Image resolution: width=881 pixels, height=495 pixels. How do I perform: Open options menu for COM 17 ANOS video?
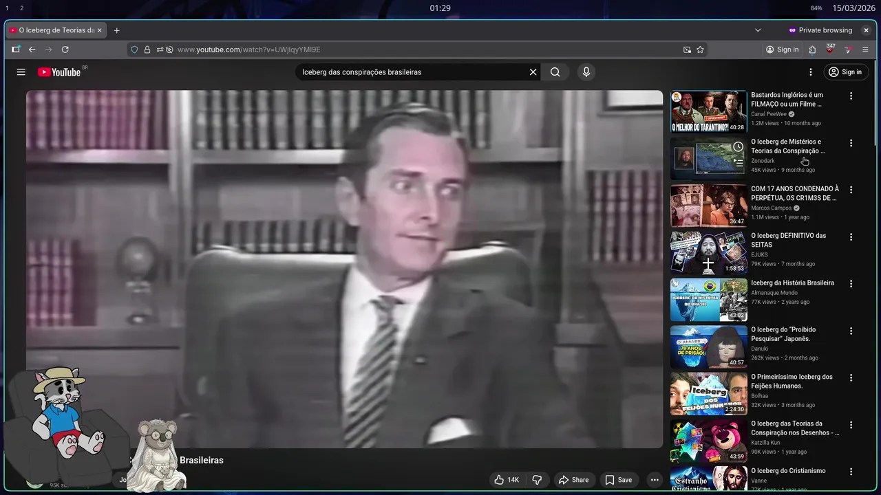851,190
